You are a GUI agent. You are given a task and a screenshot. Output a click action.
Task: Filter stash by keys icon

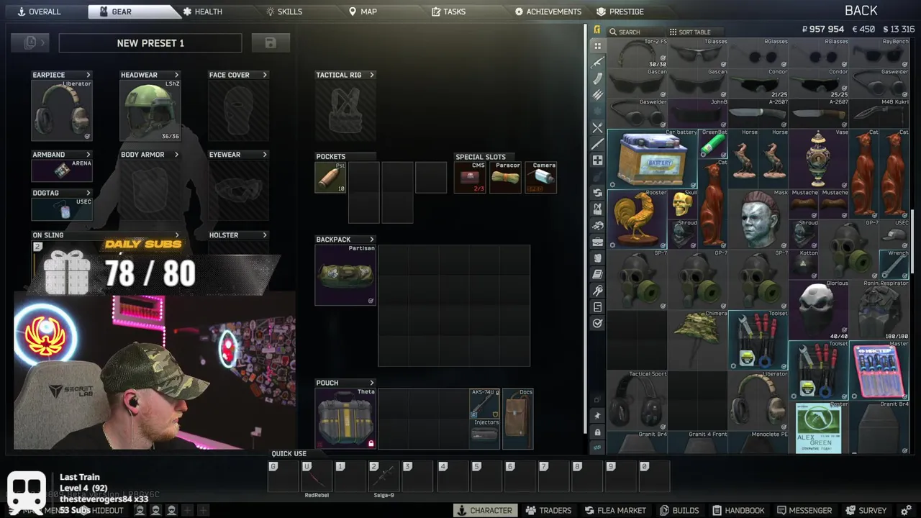[x=597, y=291]
